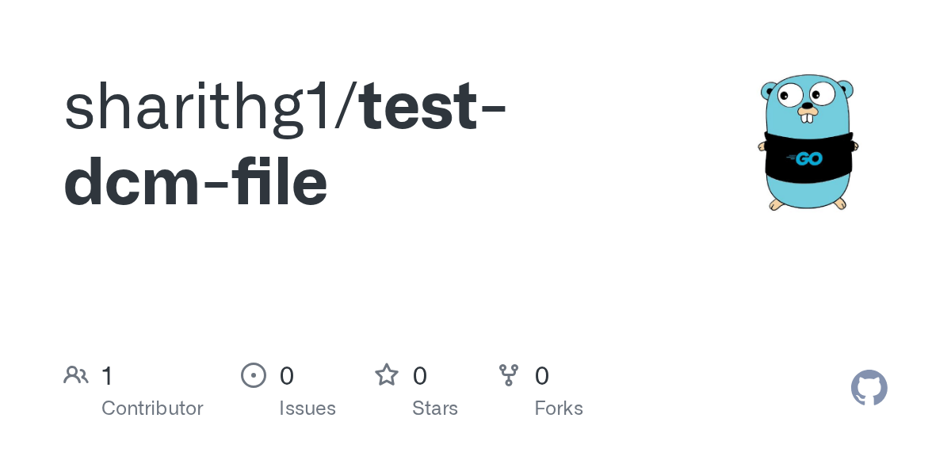Open the Forks label
Image resolution: width=951 pixels, height=475 pixels.
point(559,408)
